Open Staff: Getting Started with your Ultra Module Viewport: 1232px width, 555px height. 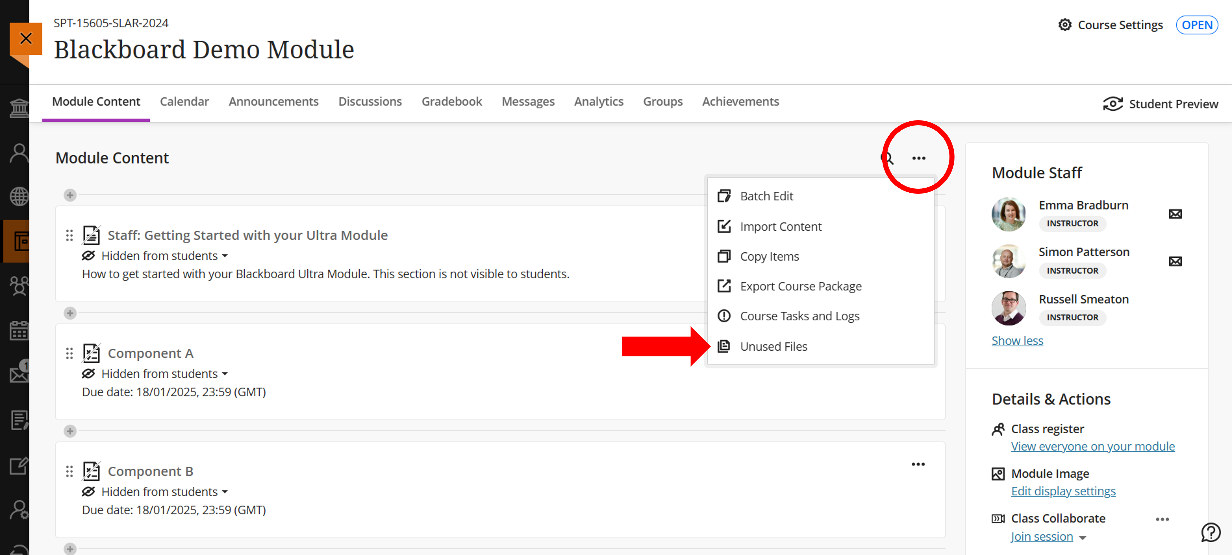tap(248, 235)
